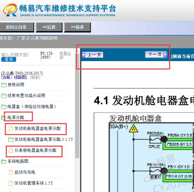Click document icon of 仪表板电器盒电源分配

point(11,151)
